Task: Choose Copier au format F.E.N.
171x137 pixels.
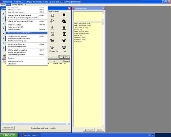Action: click(27, 27)
